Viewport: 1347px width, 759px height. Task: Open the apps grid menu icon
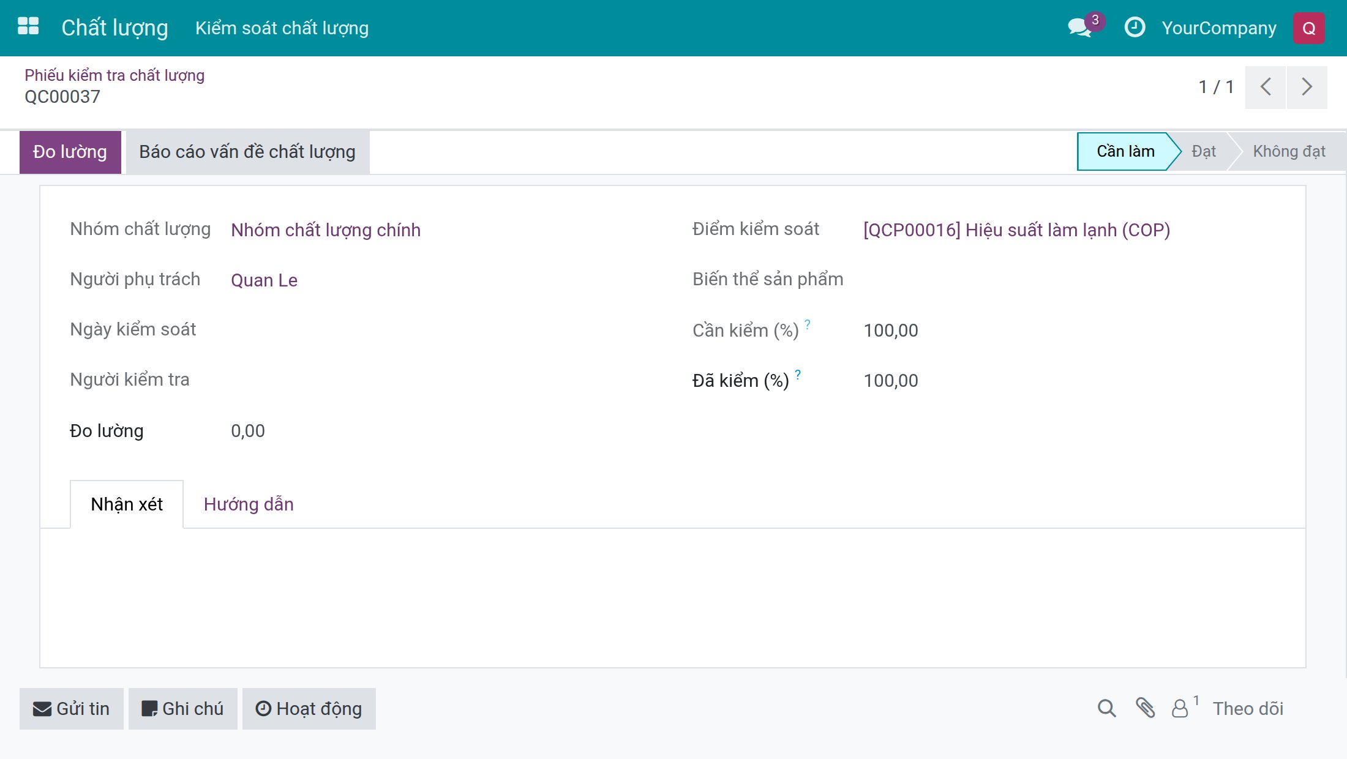point(28,28)
